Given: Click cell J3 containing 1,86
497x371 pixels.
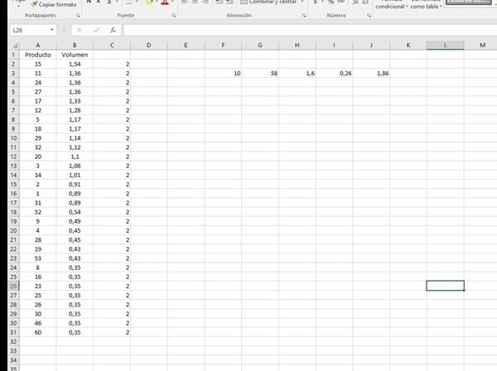Looking at the screenshot, I should click(x=371, y=73).
